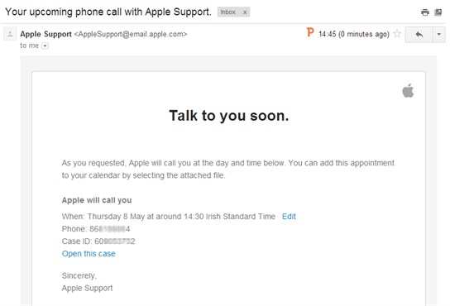Click the 'Apple Support' signature text
The image size is (450, 306).
87,288
